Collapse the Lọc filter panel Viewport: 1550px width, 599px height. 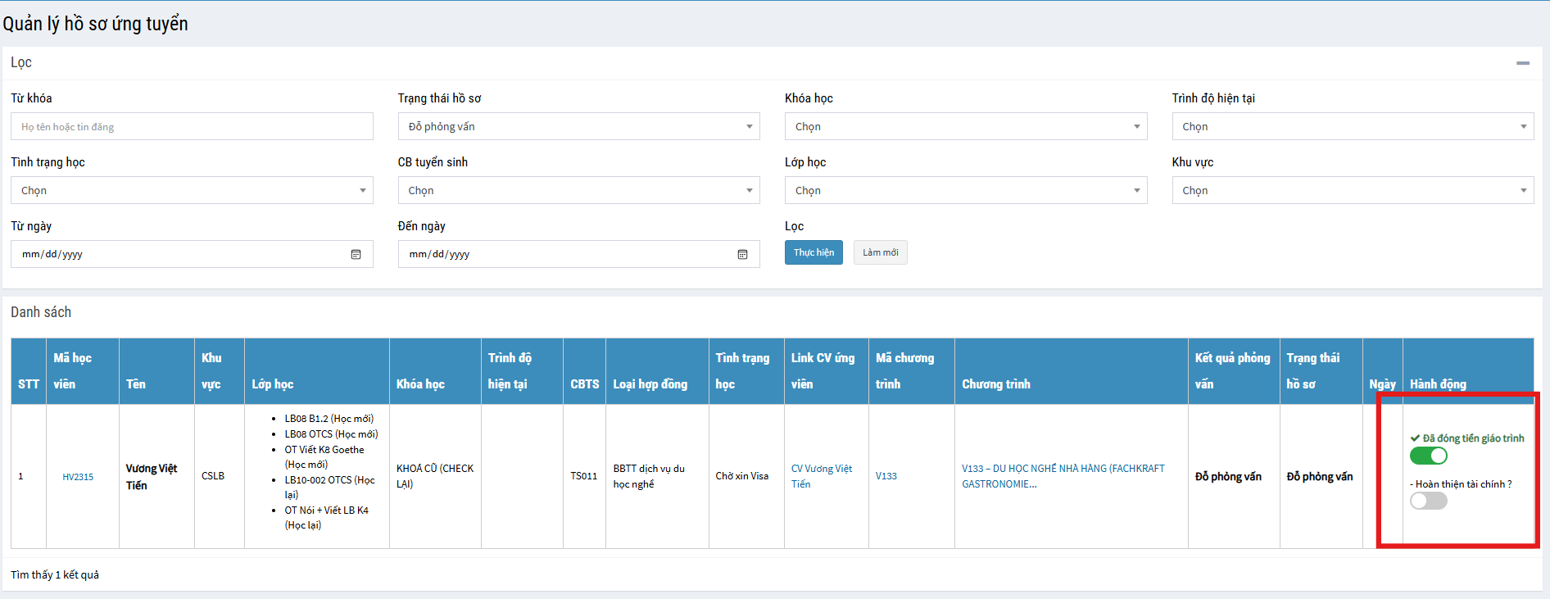point(1522,63)
